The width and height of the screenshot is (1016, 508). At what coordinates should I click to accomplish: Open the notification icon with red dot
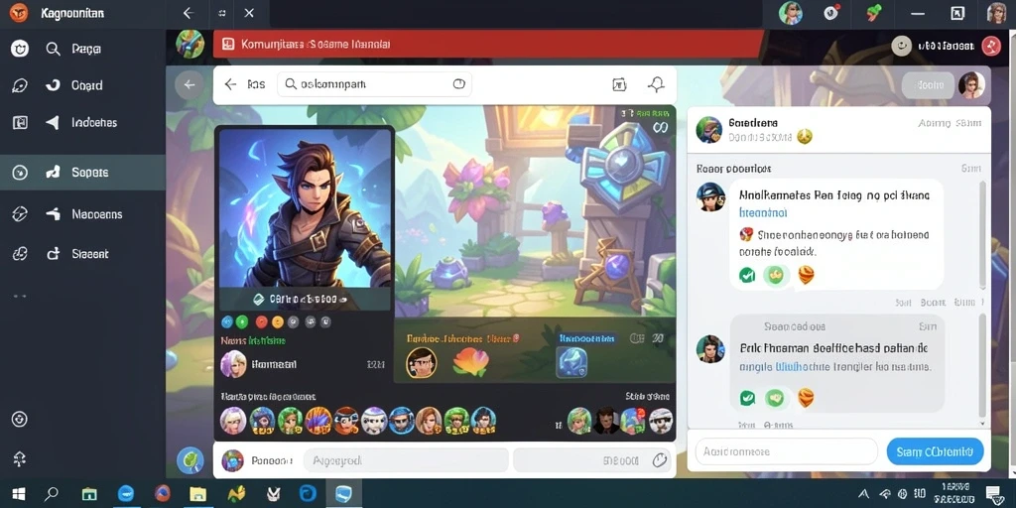click(832, 13)
